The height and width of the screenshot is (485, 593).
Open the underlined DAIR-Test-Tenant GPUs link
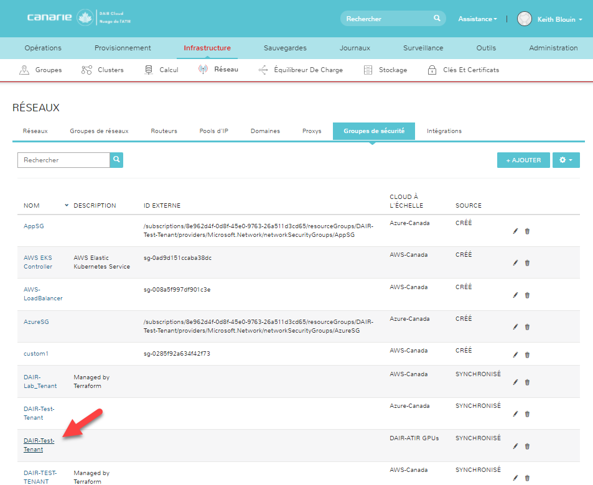(x=39, y=445)
